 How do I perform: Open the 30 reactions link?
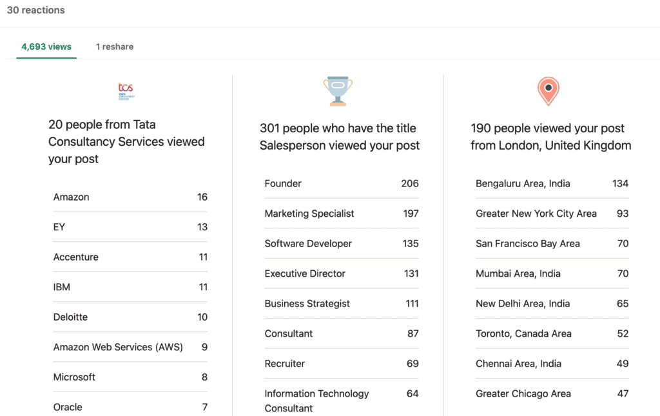tap(36, 10)
